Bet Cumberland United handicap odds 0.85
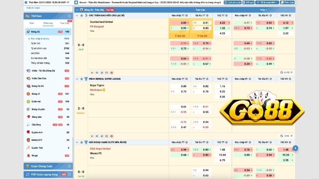 click(180, 23)
